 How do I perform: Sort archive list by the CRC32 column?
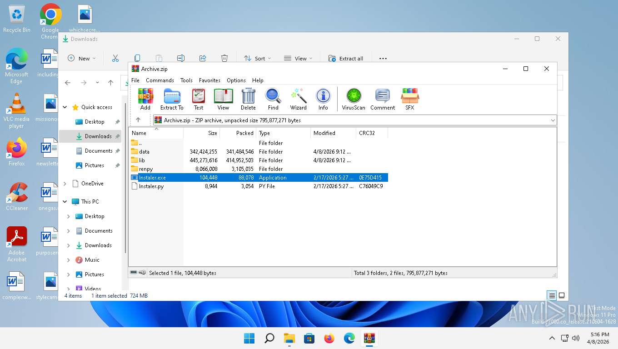click(372, 133)
